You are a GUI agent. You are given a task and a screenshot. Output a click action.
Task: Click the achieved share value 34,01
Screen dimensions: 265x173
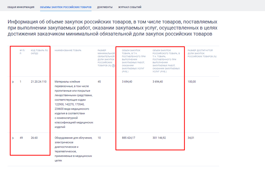191,138
